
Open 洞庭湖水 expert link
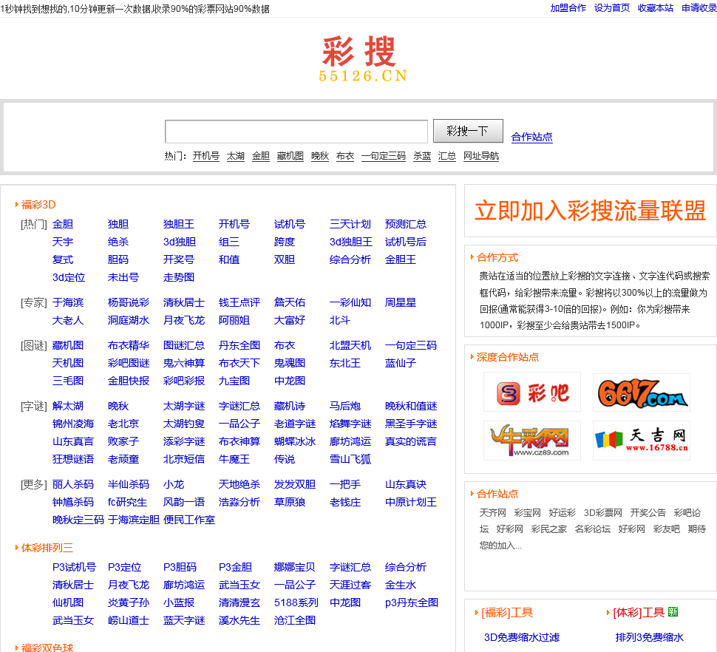click(x=129, y=320)
